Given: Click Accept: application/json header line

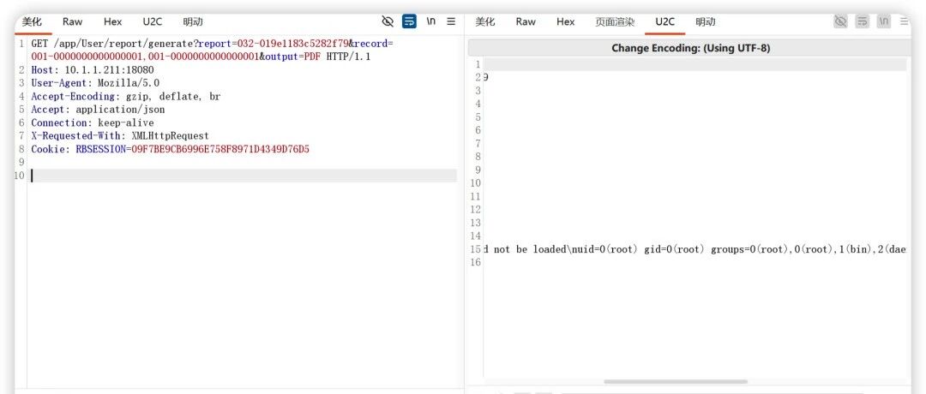Looking at the screenshot, I should (x=98, y=109).
